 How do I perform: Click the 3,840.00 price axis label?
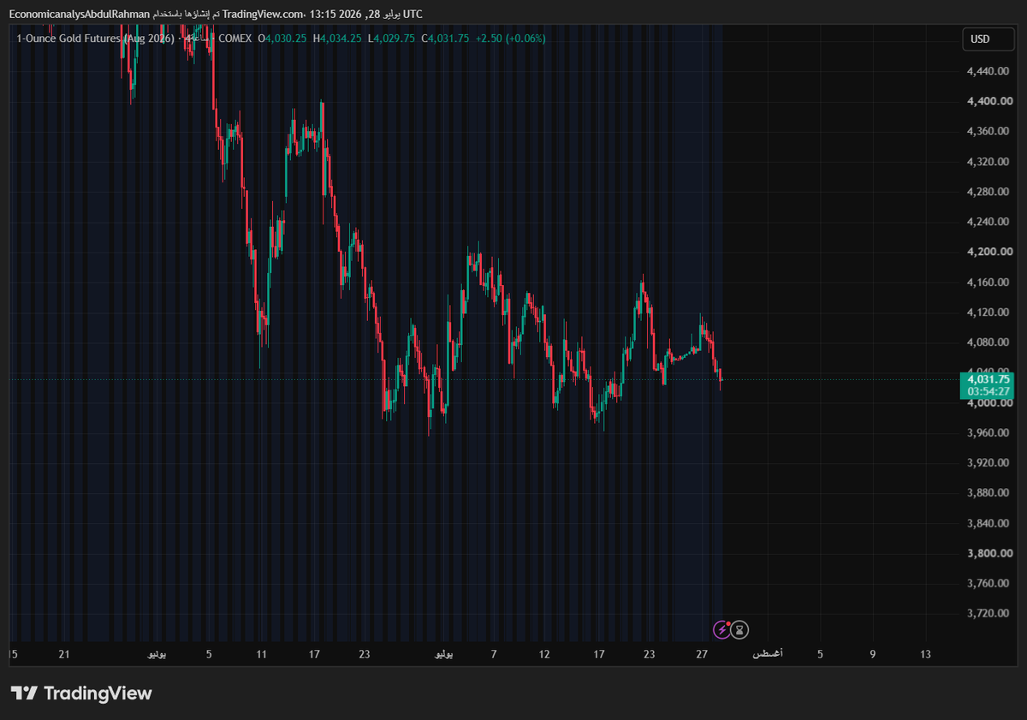tap(988, 523)
